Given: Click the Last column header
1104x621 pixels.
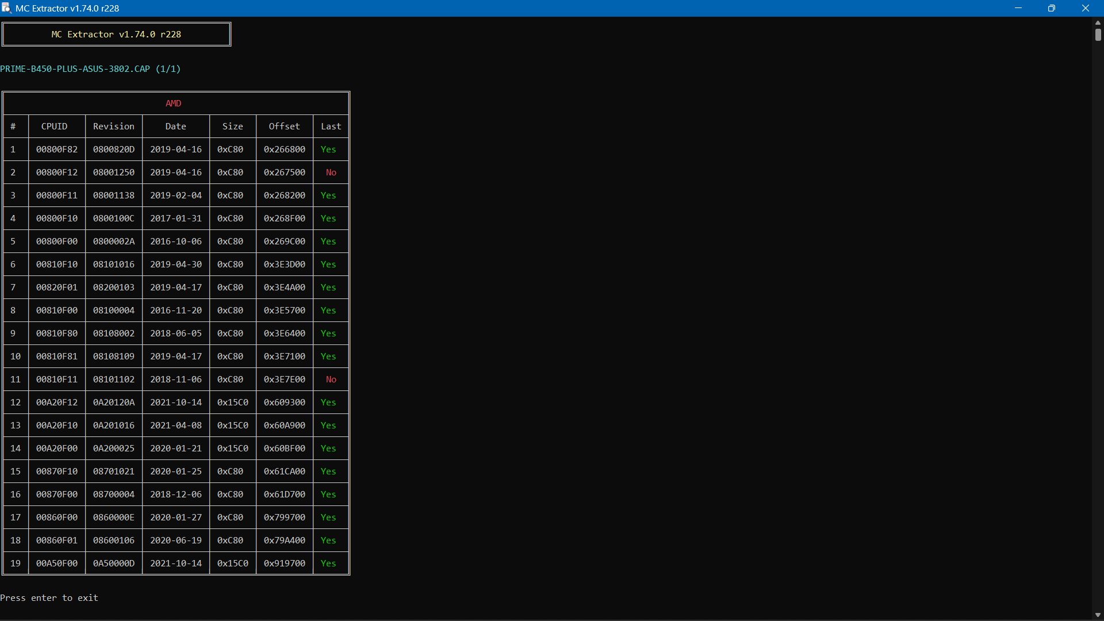Looking at the screenshot, I should tap(330, 126).
